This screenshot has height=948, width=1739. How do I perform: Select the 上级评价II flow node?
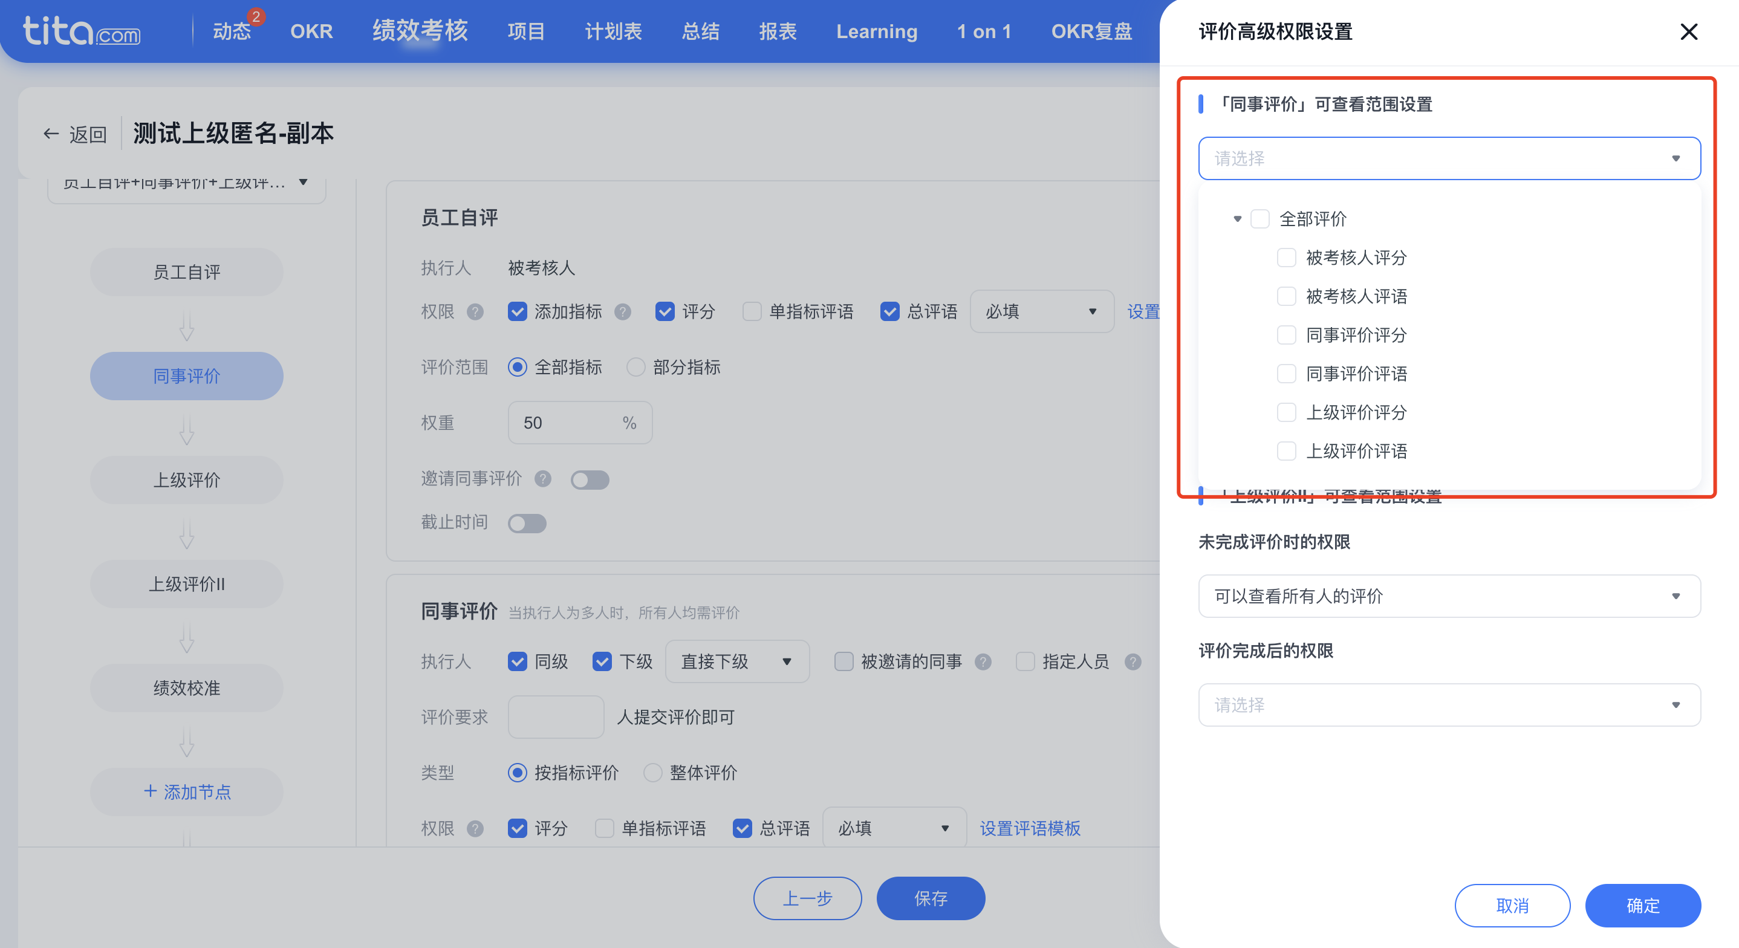coord(186,584)
